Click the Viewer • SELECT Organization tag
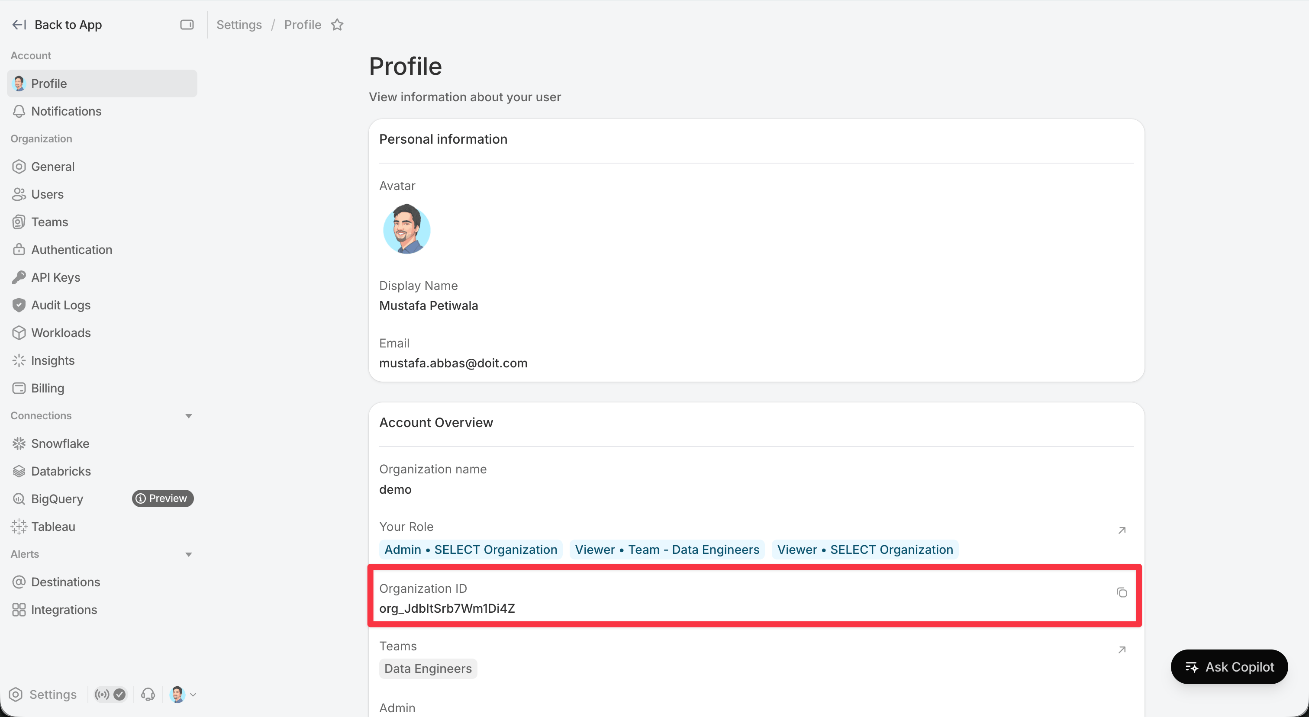The width and height of the screenshot is (1309, 717). pos(865,550)
